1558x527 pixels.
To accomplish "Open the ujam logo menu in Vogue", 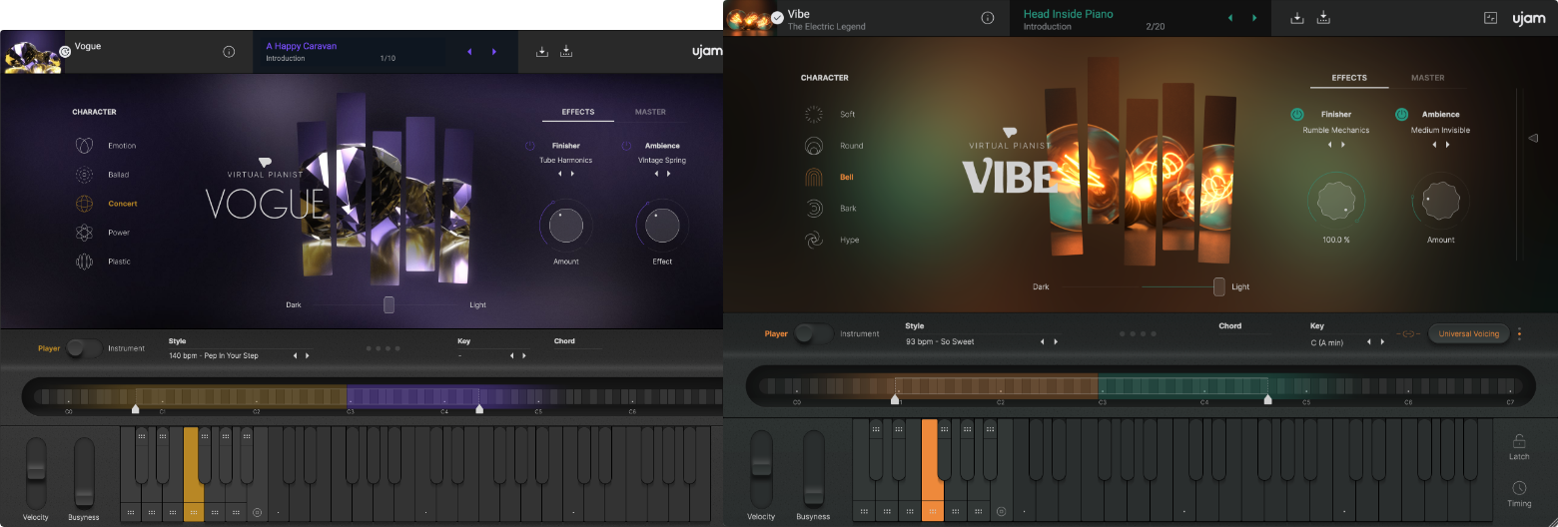I will tap(707, 52).
